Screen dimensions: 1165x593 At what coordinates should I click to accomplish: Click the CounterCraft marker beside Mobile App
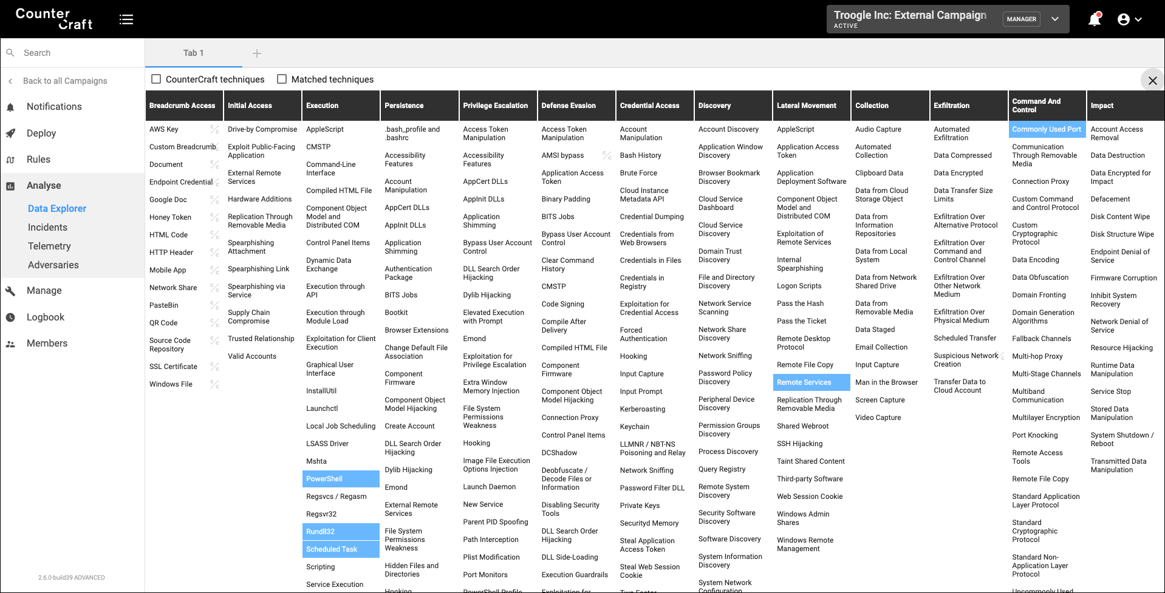click(214, 270)
